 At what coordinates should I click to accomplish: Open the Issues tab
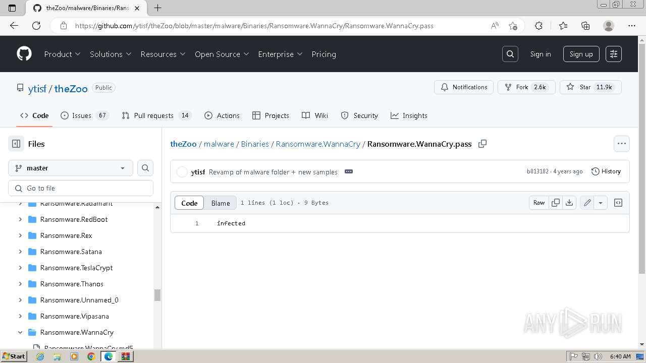pos(84,115)
